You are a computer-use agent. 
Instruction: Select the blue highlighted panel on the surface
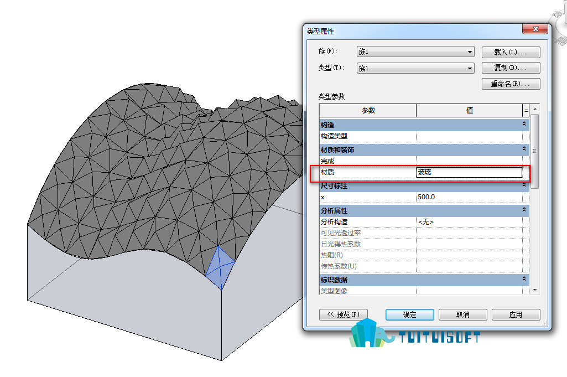click(220, 268)
